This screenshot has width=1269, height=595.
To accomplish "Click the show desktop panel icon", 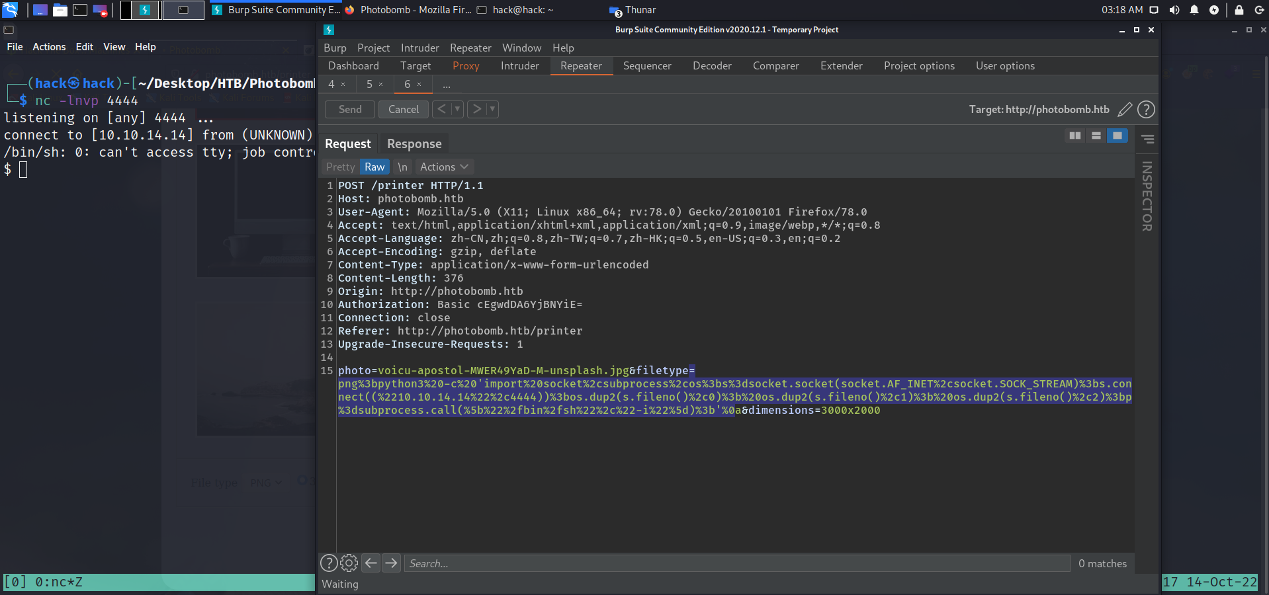I will (x=40, y=10).
